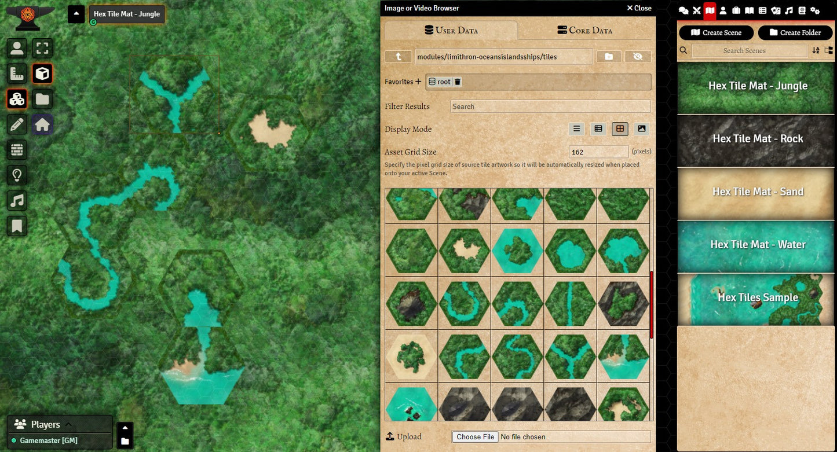Select the Measurement ruler controls
This screenshot has height=452, width=837.
click(x=17, y=74)
